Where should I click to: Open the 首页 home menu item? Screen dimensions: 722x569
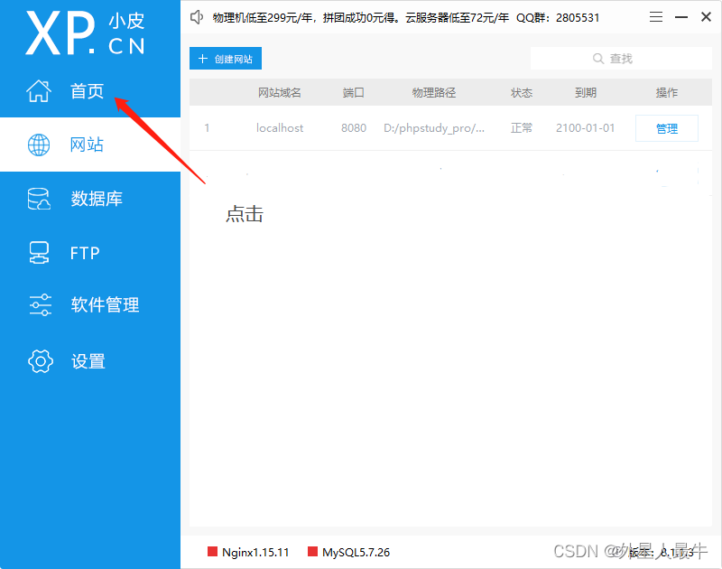(90, 90)
